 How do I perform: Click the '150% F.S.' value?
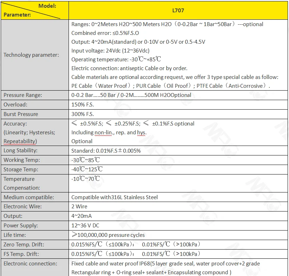(x=83, y=105)
